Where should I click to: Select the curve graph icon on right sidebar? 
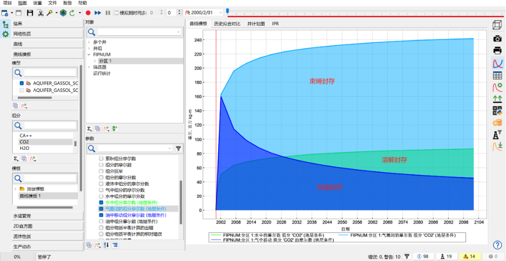click(497, 63)
